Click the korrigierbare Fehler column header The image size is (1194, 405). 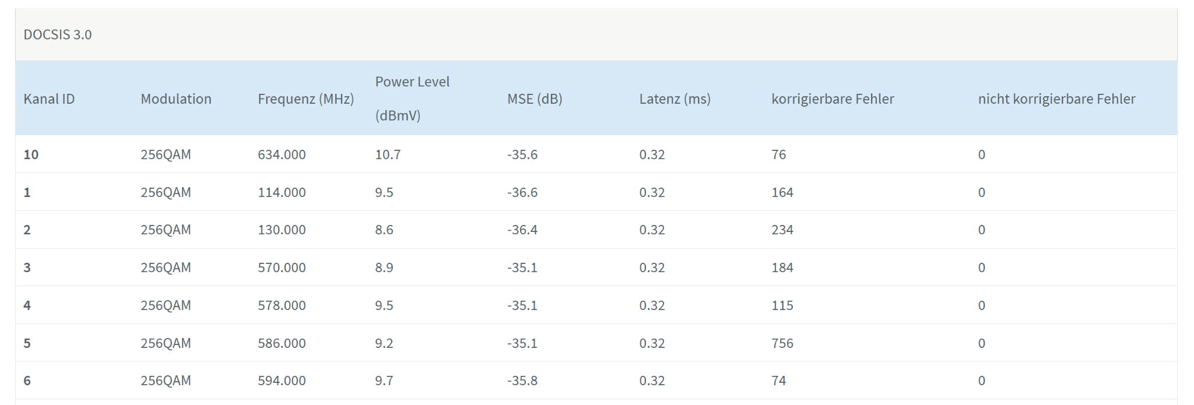pyautogui.click(x=832, y=99)
